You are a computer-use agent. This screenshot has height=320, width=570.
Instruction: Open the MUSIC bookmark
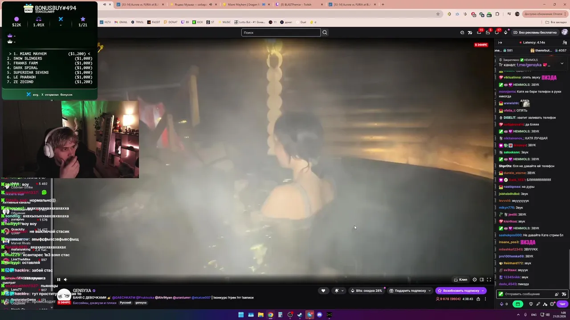224,22
